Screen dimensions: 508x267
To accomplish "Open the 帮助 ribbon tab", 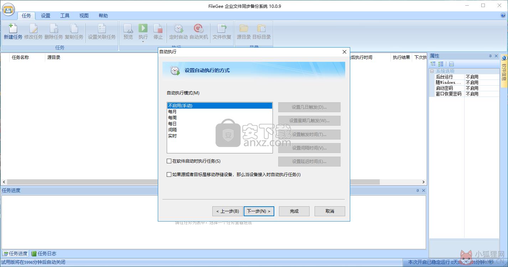I will click(x=103, y=16).
